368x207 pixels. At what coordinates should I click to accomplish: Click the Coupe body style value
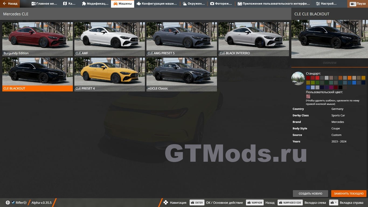click(x=336, y=129)
